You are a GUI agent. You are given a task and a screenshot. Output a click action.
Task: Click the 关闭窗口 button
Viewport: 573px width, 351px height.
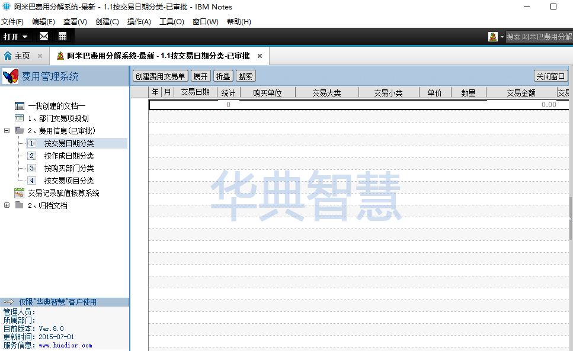tap(550, 76)
